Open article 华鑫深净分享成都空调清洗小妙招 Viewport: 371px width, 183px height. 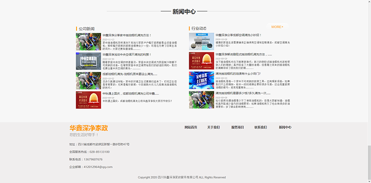238,35
